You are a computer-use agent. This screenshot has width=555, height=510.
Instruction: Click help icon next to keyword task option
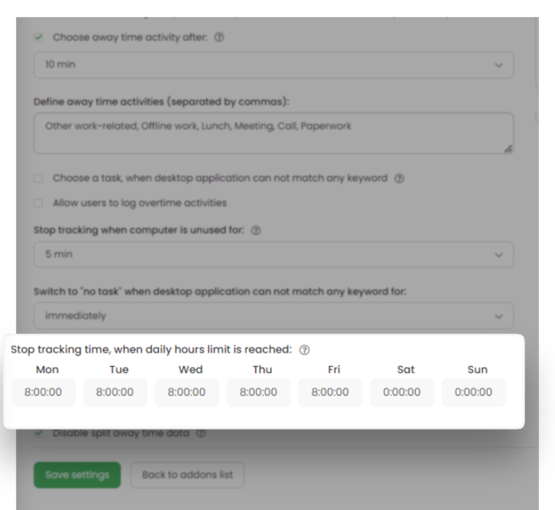point(399,178)
